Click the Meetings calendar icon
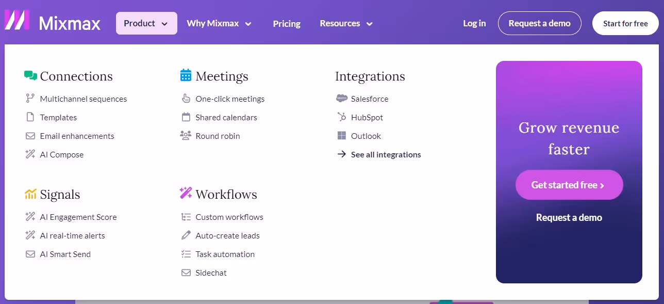This screenshot has width=664, height=304. coord(186,75)
